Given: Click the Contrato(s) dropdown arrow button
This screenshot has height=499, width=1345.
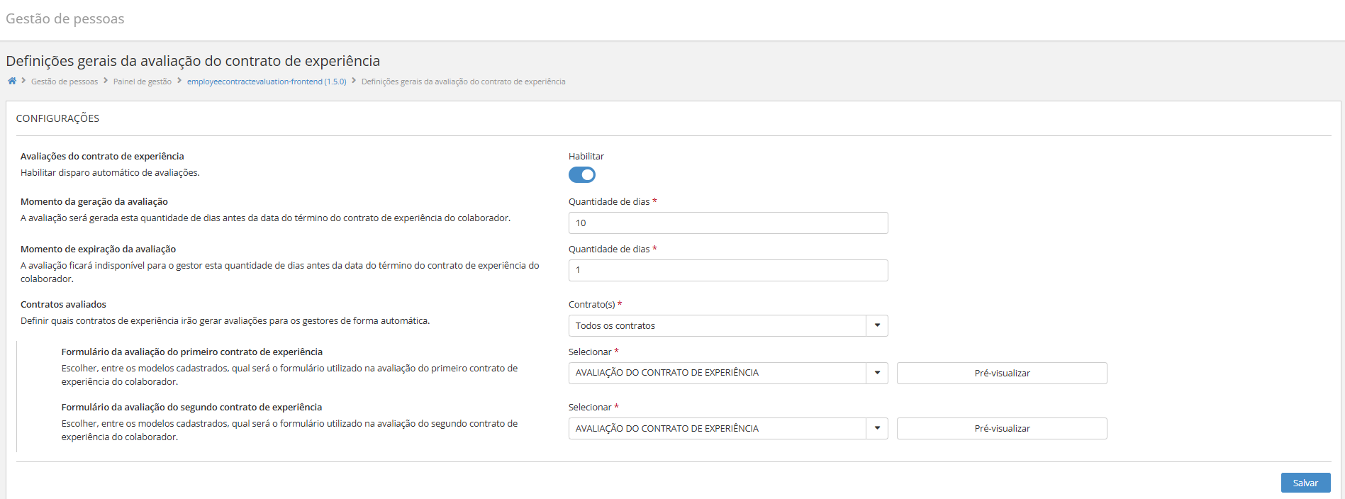Looking at the screenshot, I should click(877, 325).
